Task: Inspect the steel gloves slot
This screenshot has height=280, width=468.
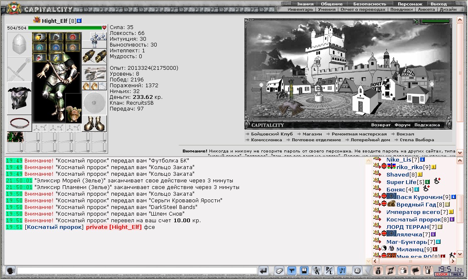Action: 94,74
